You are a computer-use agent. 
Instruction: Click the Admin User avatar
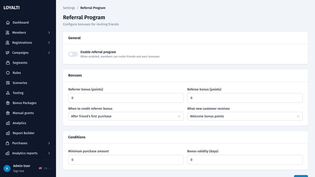click(x=7, y=168)
